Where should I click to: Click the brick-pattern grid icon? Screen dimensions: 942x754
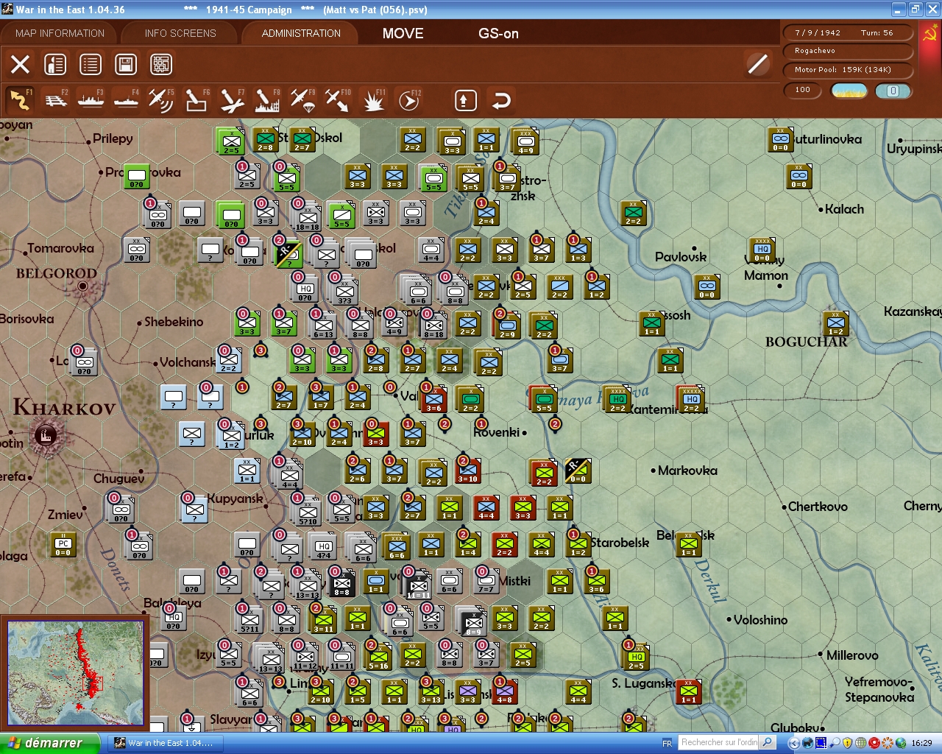(x=161, y=64)
